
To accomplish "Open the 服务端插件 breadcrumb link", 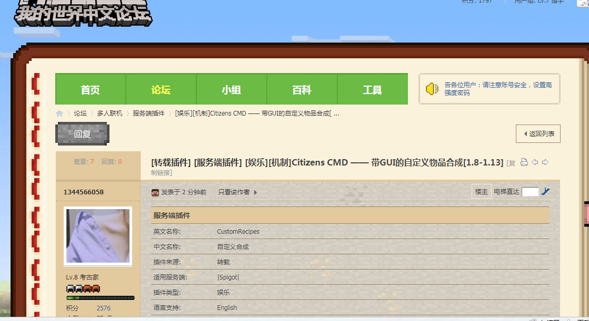I will [148, 113].
